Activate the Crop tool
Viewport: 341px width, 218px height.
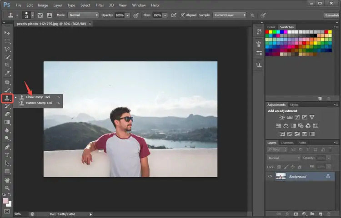[7, 65]
